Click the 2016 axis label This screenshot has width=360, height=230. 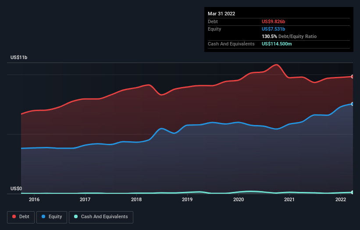34,199
